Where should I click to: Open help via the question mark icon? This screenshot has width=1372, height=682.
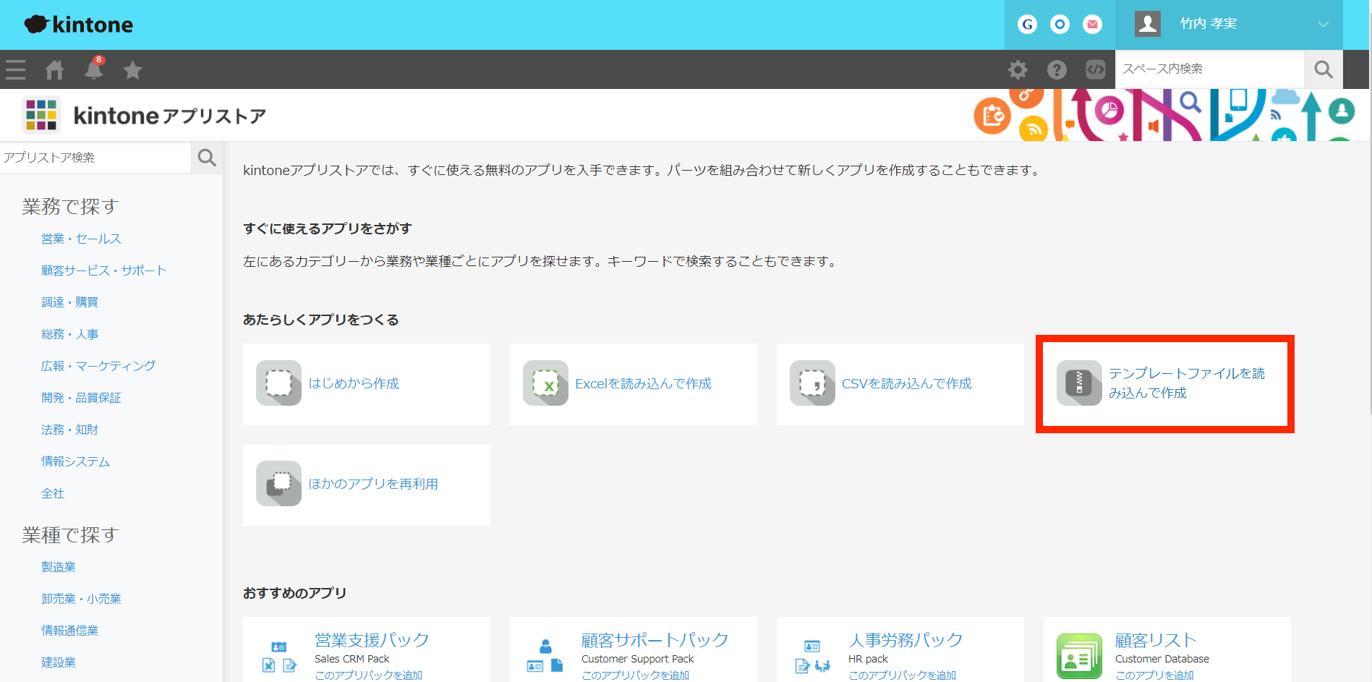pos(1057,69)
